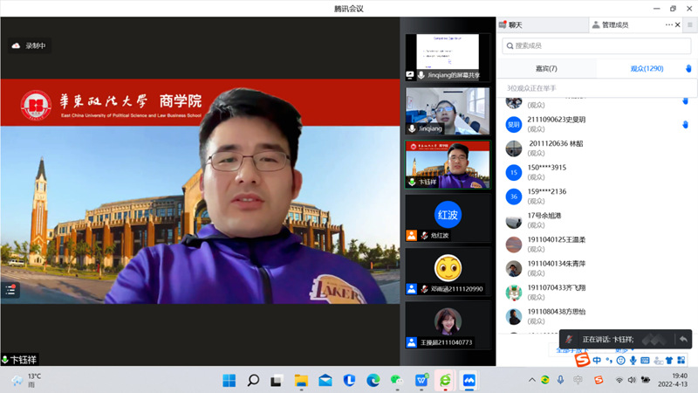698x393 pixels.
Task: Open the three-dot menu on 管理成员 panel
Action: [670, 24]
